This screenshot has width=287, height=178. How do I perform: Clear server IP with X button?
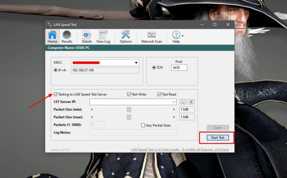click(191, 102)
